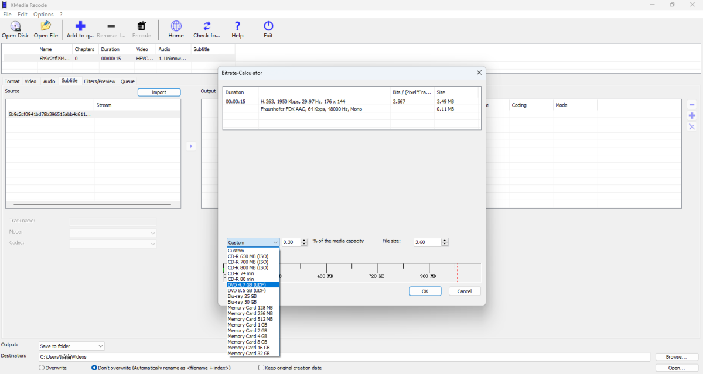Image resolution: width=703 pixels, height=374 pixels.
Task: Select the Overwrite radio button
Action: point(42,368)
